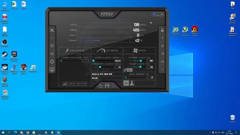Open the Settings gear on taskbar
The height and width of the screenshot is (135, 240).
pyautogui.click(x=46, y=132)
